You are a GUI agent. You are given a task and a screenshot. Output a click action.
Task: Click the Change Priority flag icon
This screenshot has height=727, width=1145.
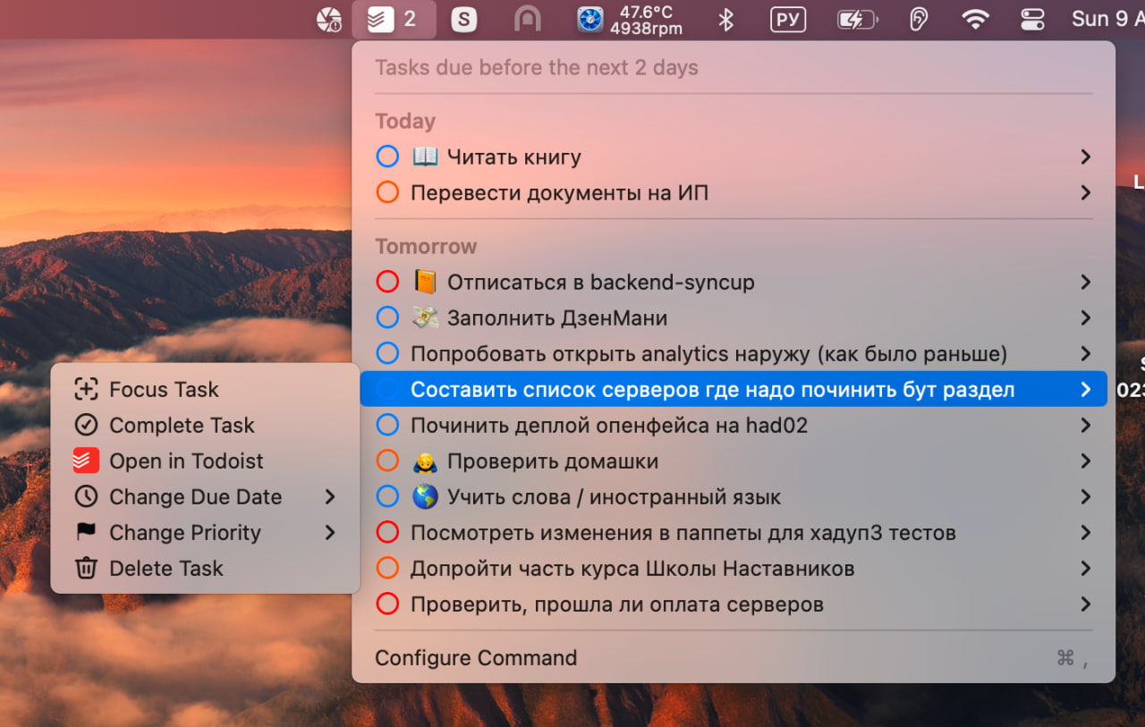(86, 533)
